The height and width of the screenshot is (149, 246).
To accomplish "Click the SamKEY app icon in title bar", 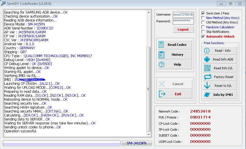I will [3, 3].
